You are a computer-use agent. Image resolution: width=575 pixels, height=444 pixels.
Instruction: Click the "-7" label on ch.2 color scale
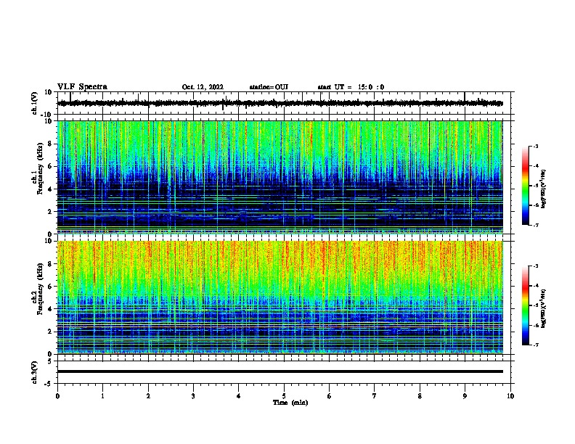click(x=535, y=345)
